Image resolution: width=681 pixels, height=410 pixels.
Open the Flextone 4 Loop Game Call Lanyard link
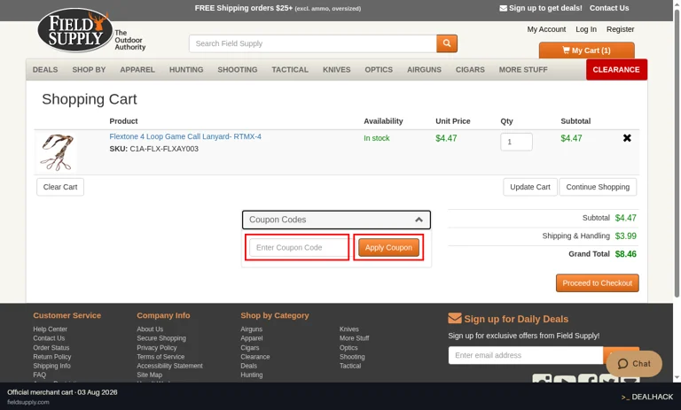(x=185, y=136)
